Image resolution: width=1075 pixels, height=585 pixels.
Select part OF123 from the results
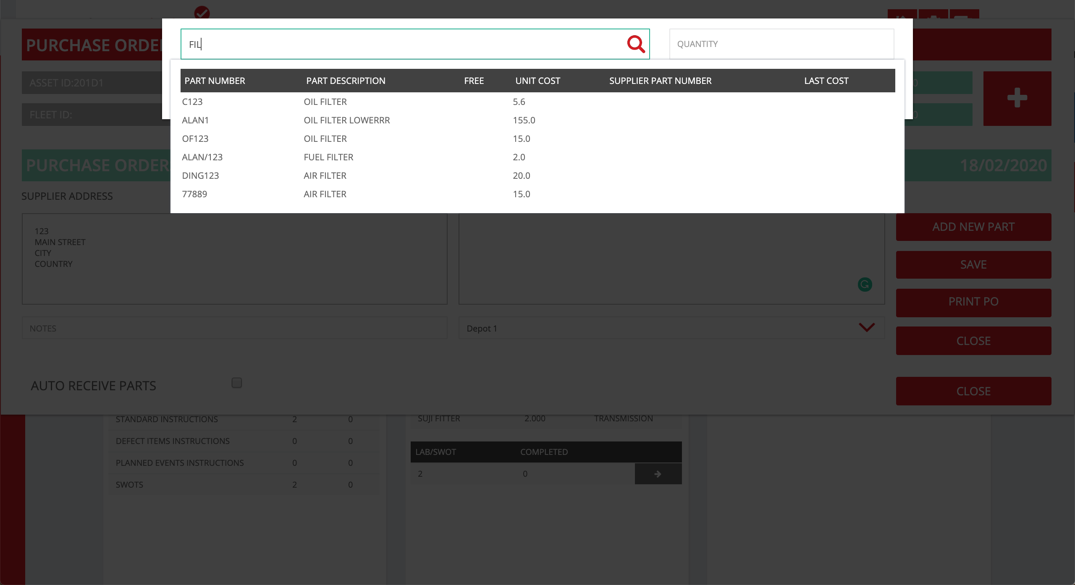tap(537, 139)
